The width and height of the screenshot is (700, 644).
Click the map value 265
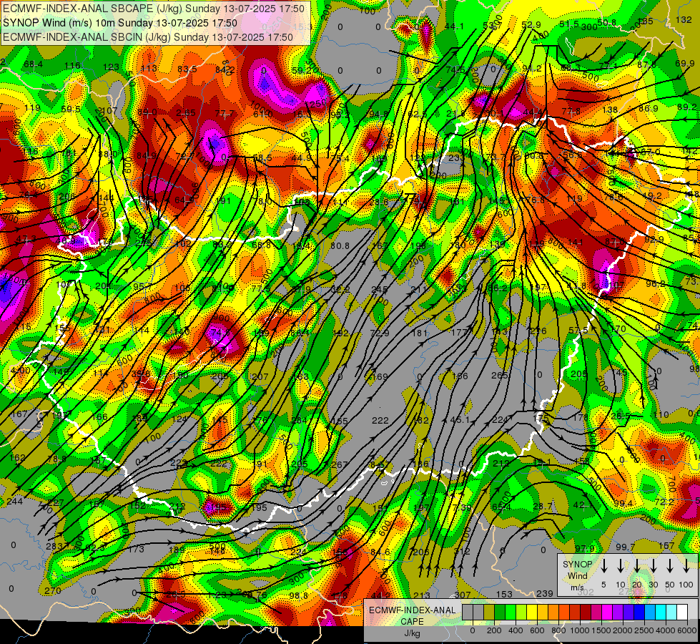(500, 376)
